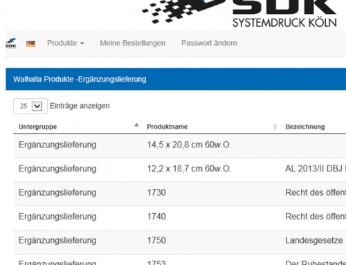Open the Produkte dropdown menu
The width and height of the screenshot is (346, 265).
(66, 43)
